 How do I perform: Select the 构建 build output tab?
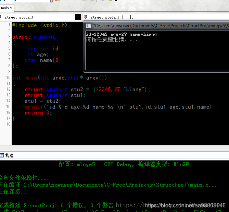[9, 155]
